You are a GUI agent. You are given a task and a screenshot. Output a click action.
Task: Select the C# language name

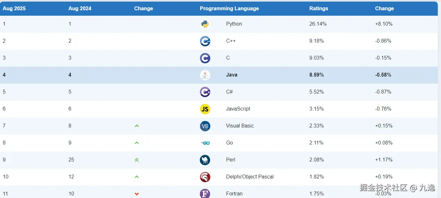[229, 92]
